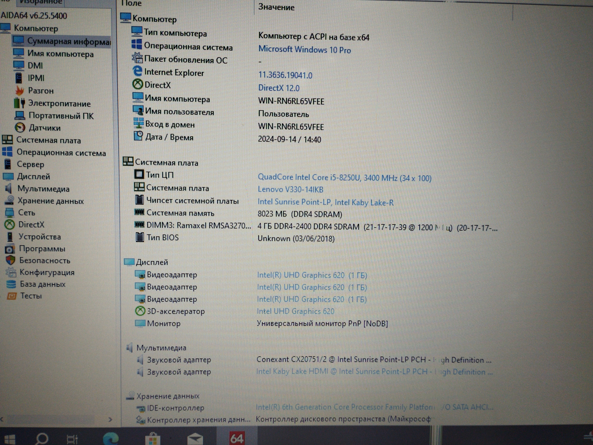Click the Сервер tower icon
Viewport: 593px width, 445px height.
click(8, 164)
